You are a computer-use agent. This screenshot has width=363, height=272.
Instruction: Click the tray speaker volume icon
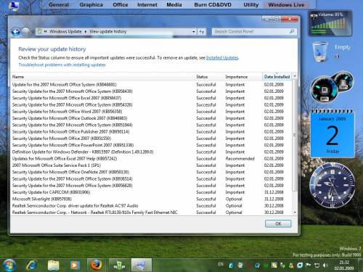(x=325, y=265)
